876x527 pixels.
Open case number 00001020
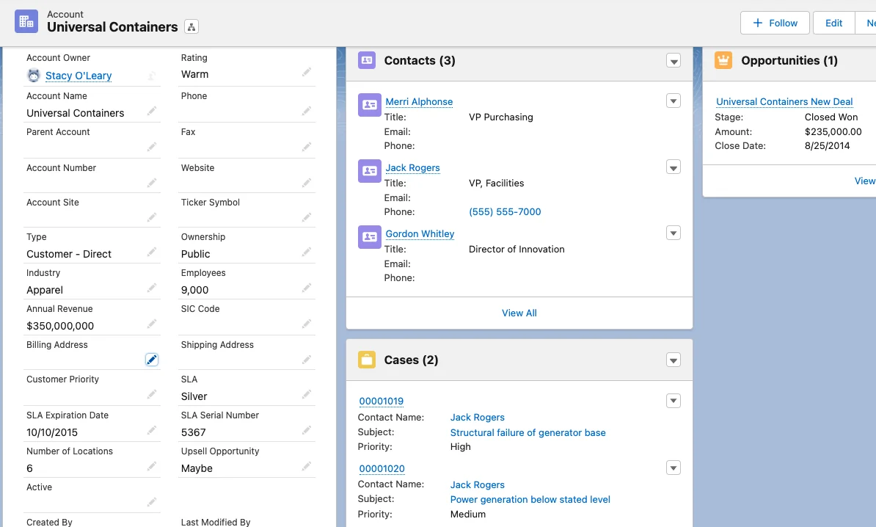[x=382, y=468]
